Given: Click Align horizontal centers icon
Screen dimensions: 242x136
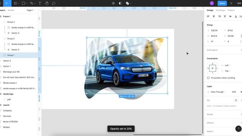Looking at the screenshot, I should pyautogui.click(x=214, y=16).
